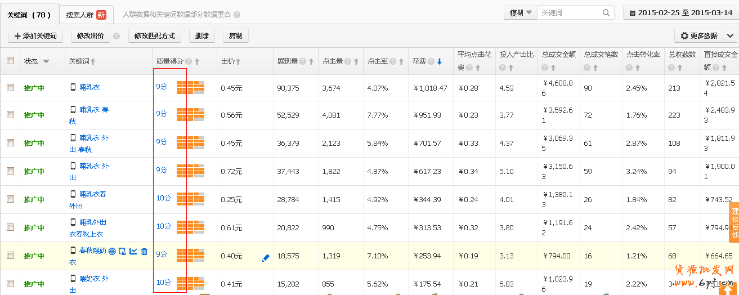Click help icon beside 修改出价 button
Image resolution: width=739 pixels, height=295 pixels.
[x=117, y=36]
